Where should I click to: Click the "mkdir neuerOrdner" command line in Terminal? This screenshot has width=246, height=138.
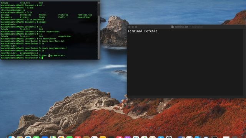(30, 31)
